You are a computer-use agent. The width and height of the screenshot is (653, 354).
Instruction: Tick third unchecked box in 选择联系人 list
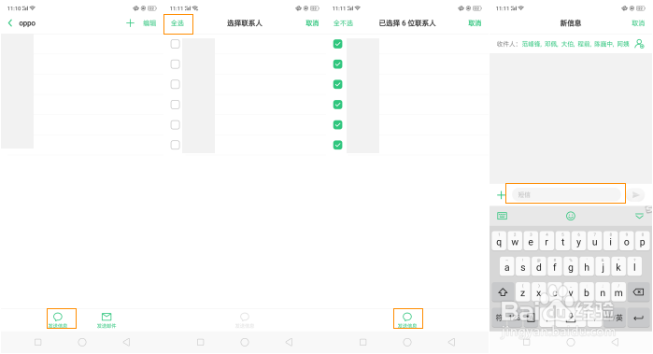tap(176, 84)
